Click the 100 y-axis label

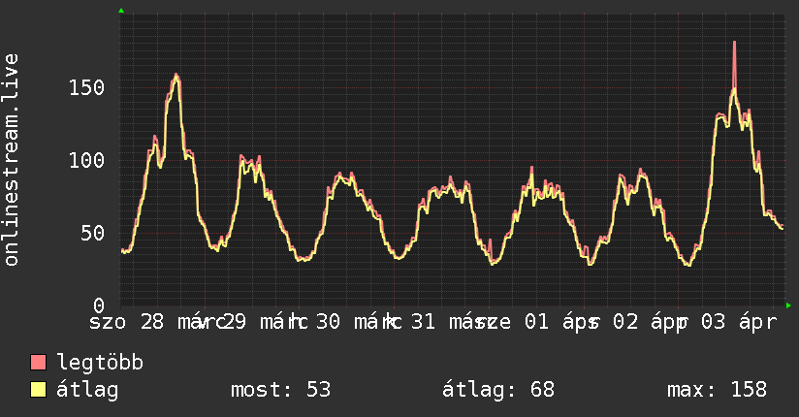click(x=86, y=161)
